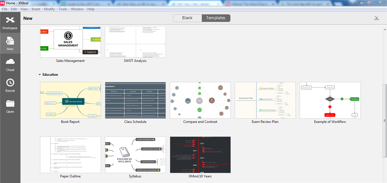Open the File menu
This screenshot has height=183, width=387.
[5, 8]
